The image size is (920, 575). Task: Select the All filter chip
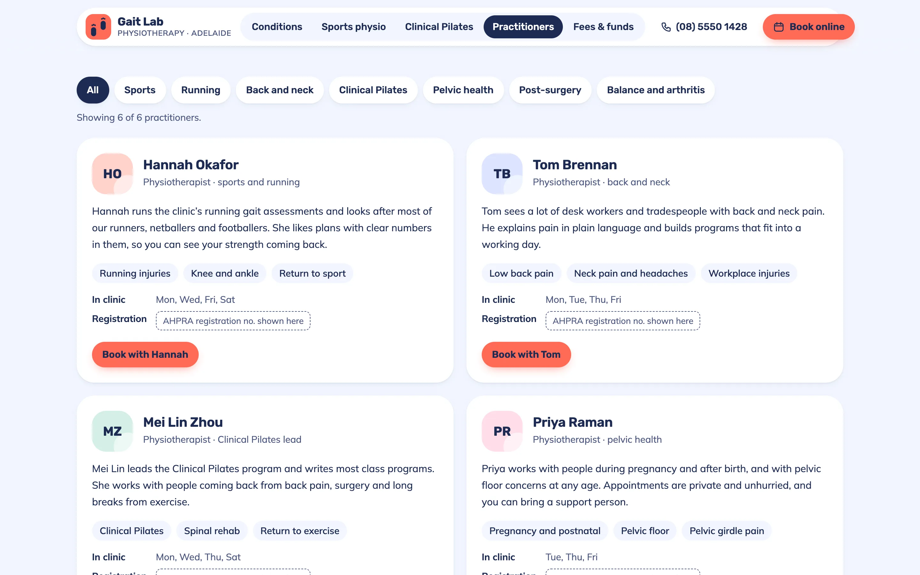(x=93, y=90)
